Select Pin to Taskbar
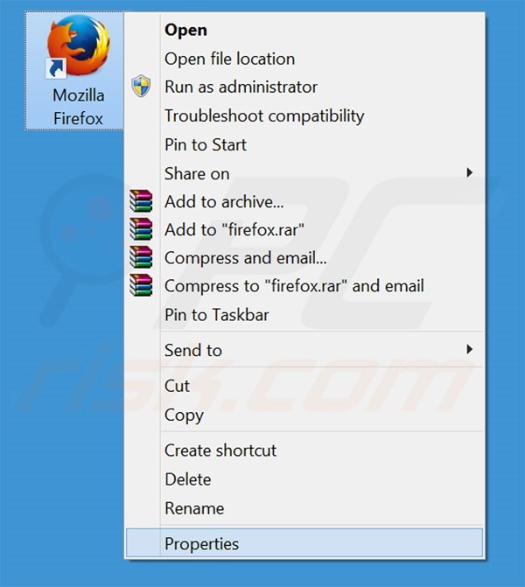This screenshot has height=587, width=525. (x=216, y=314)
